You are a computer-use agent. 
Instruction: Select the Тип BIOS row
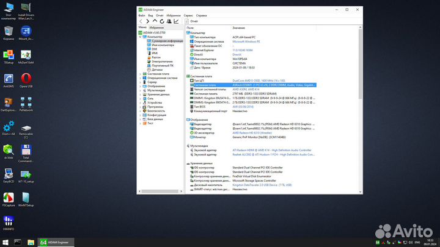253,107
